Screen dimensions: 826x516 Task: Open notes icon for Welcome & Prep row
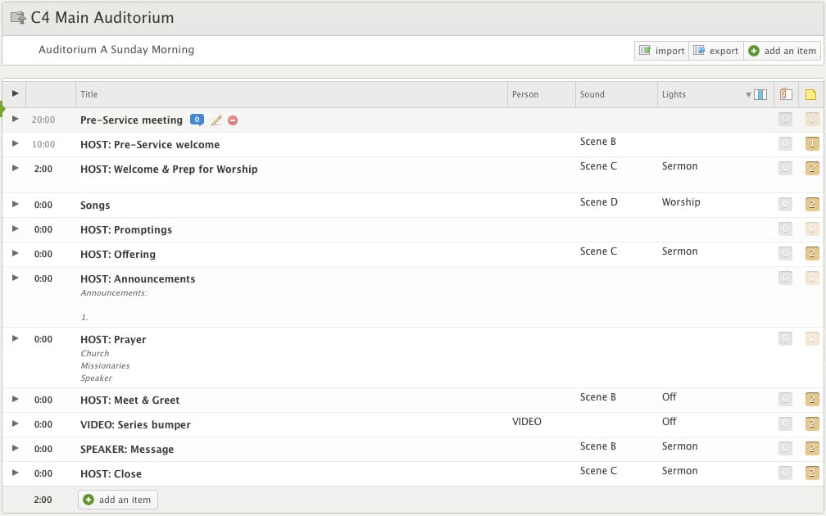tap(812, 169)
